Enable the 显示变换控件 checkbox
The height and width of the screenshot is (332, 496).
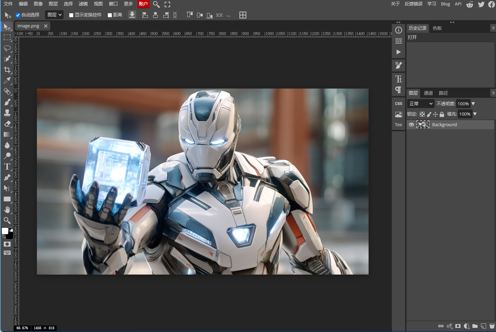tap(71, 15)
